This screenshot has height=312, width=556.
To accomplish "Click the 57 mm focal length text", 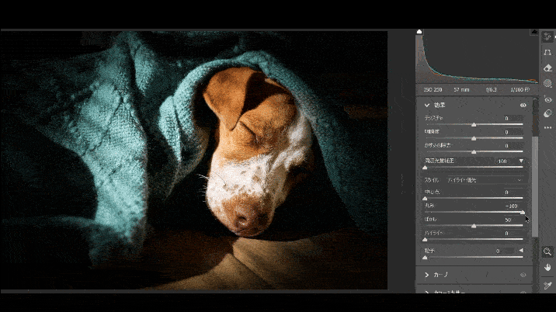I will pos(461,90).
